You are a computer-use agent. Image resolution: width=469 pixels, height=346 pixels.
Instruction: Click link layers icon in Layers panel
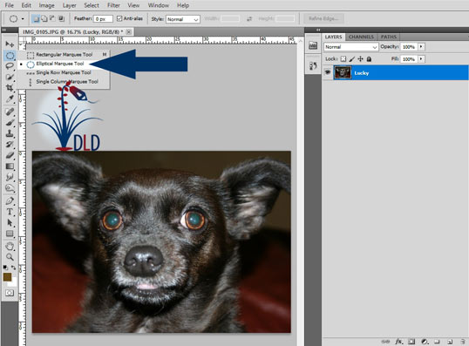tap(385, 342)
